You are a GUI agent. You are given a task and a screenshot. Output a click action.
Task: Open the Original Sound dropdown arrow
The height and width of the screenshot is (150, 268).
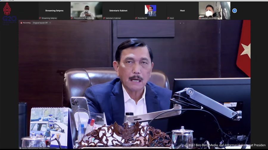pyautogui.click(x=50, y=23)
